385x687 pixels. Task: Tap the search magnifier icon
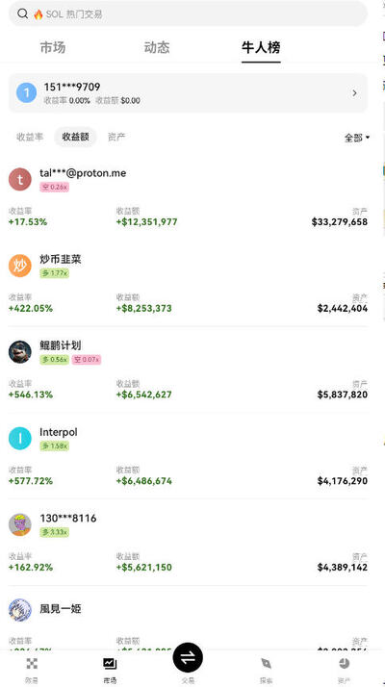click(x=22, y=13)
